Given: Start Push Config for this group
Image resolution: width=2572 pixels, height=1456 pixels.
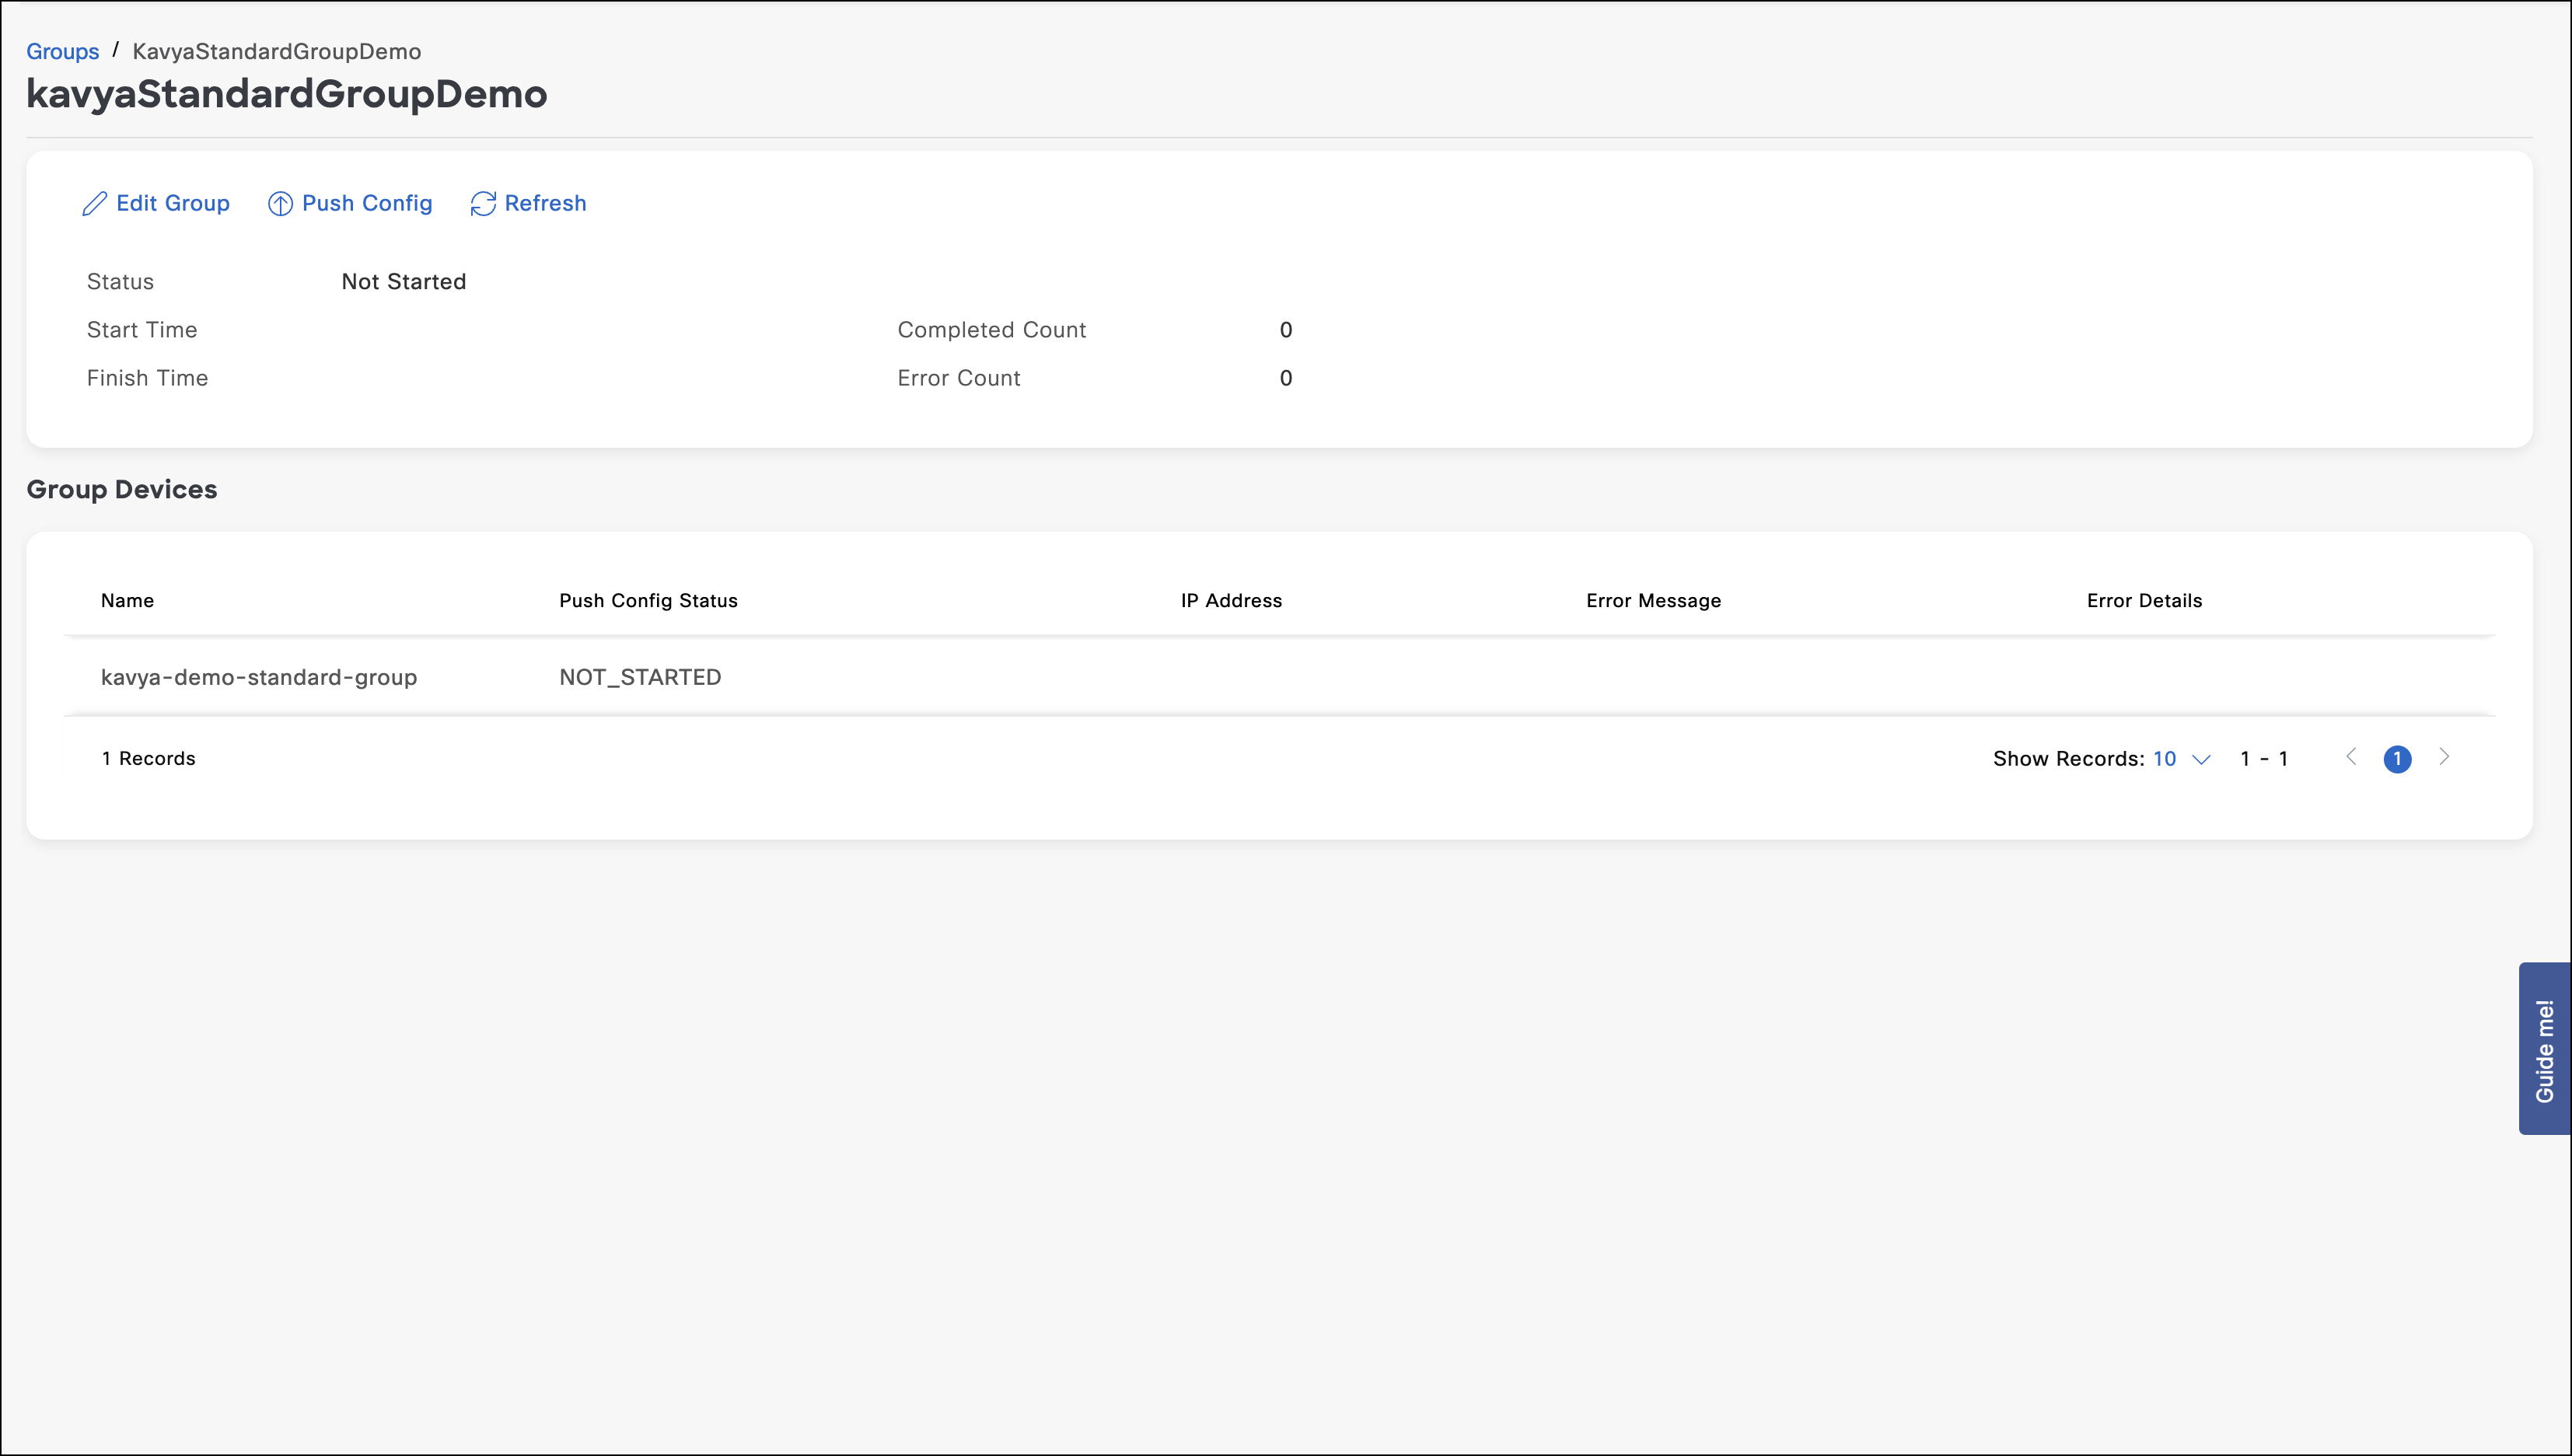Looking at the screenshot, I should click(350, 203).
